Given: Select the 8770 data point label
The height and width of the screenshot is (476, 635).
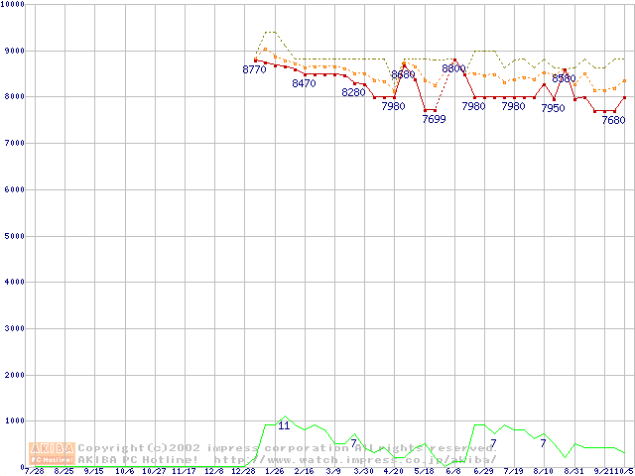Looking at the screenshot, I should (x=255, y=70).
